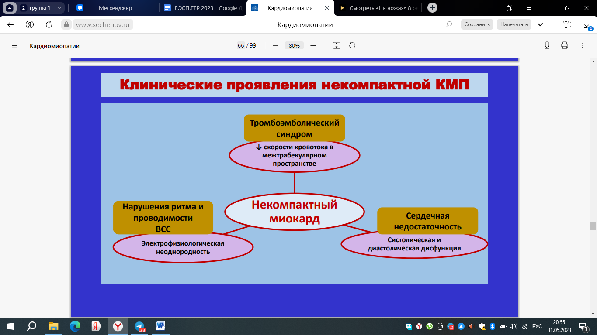This screenshot has width=597, height=335.
Task: Click the padlock site security icon
Action: (66, 25)
